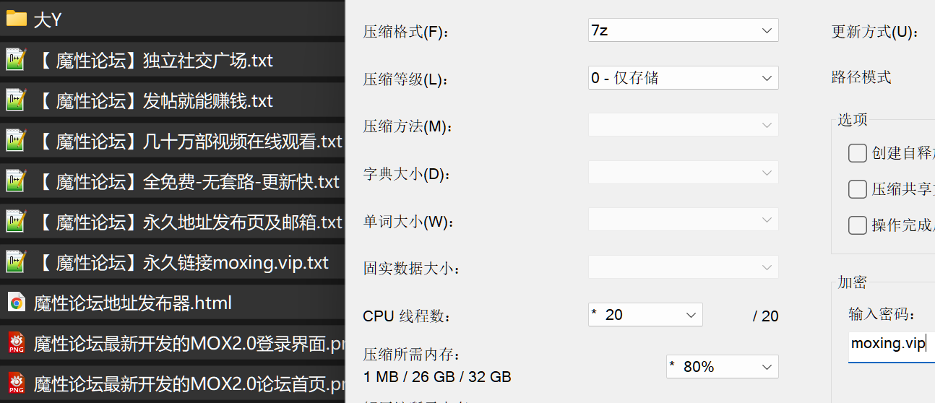Click the 大Y folder icon
Screen dimensions: 935x403
[x=17, y=19]
